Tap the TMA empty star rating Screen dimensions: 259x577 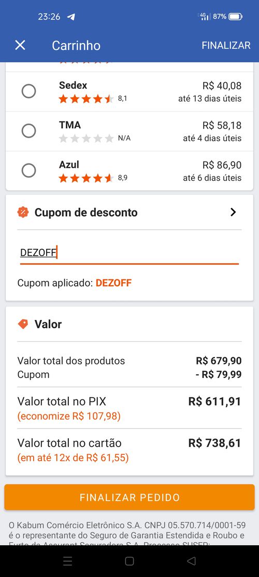pyautogui.click(x=86, y=138)
